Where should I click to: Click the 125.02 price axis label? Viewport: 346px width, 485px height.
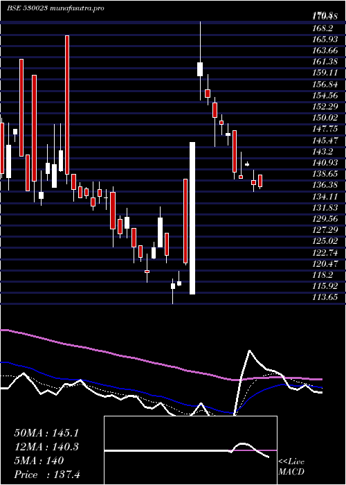point(325,241)
